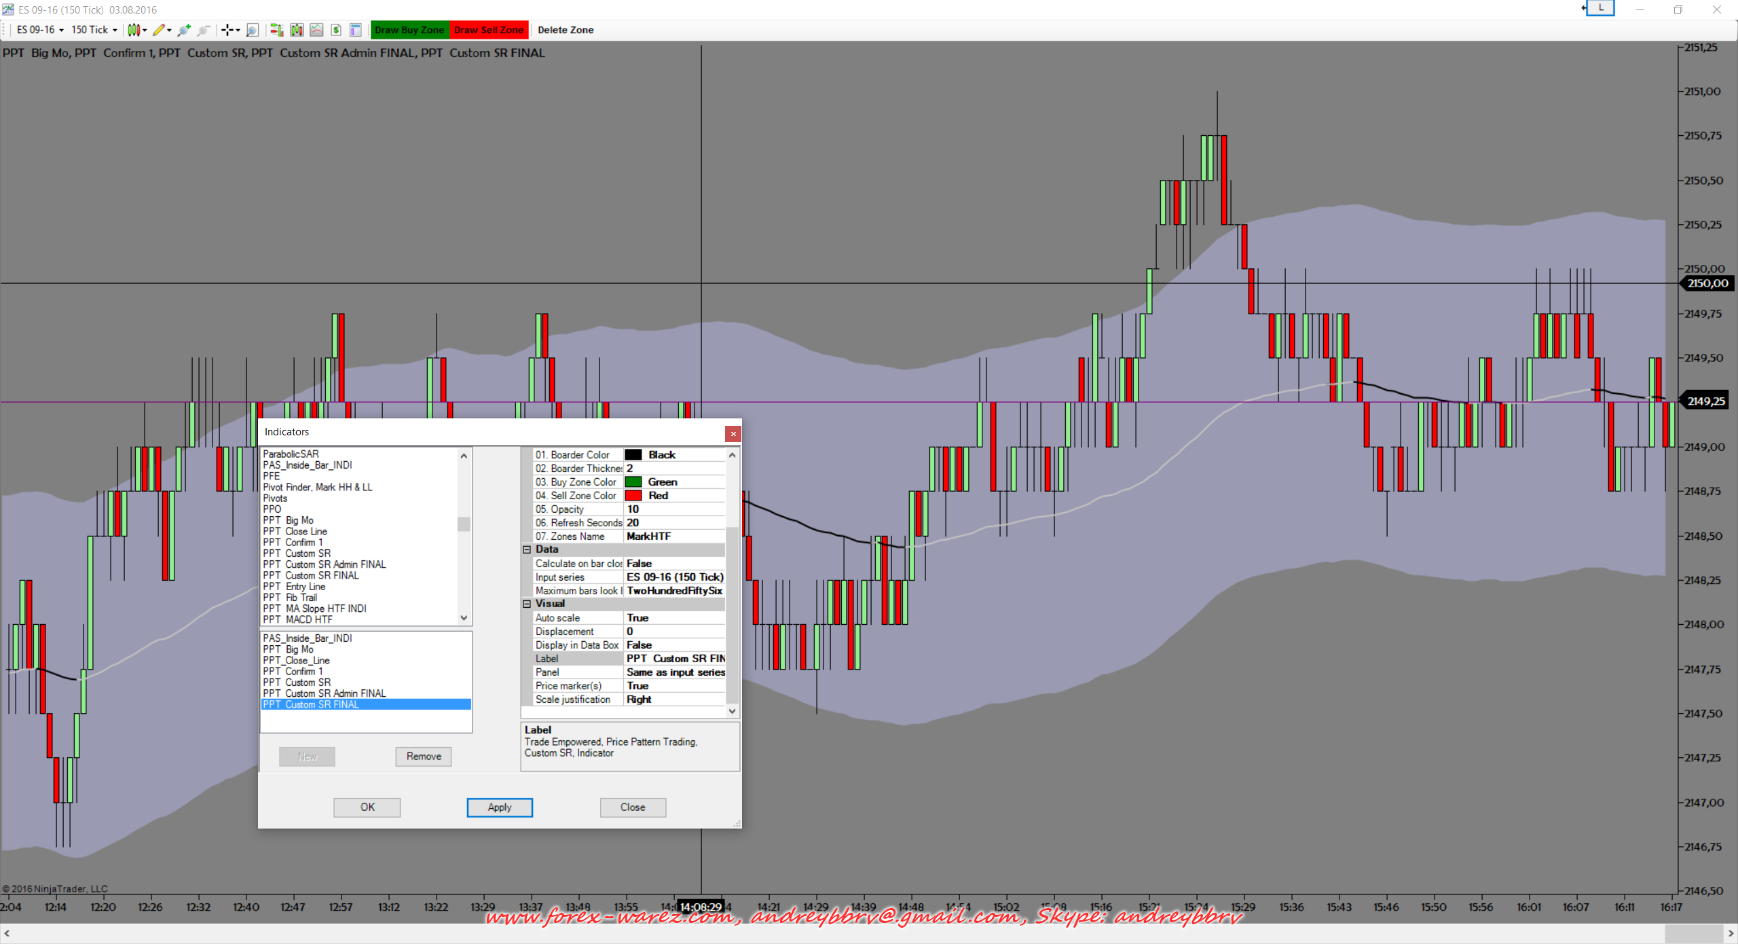This screenshot has height=944, width=1738.
Task: Open the Data Series toolbar icon
Action: (x=297, y=30)
